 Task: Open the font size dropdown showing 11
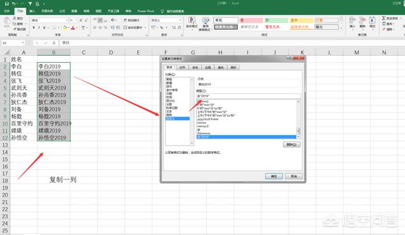[x=73, y=20]
